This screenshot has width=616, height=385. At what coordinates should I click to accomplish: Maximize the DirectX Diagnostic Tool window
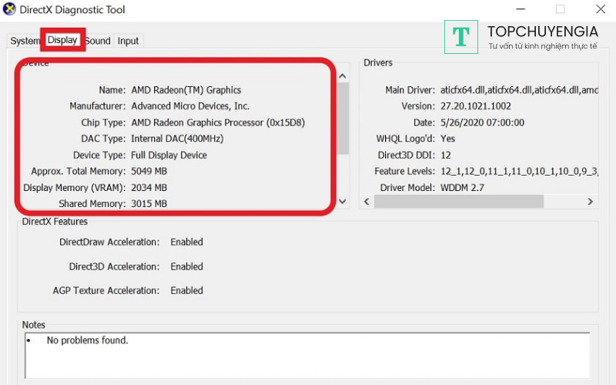point(560,9)
